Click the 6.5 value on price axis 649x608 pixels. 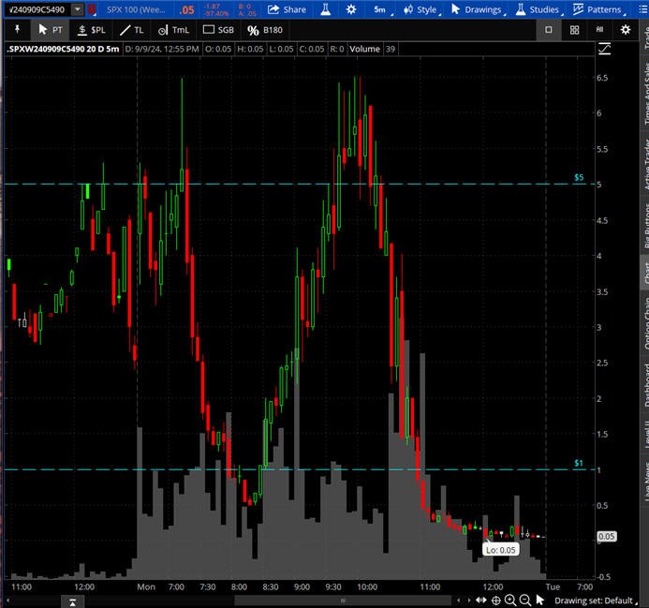pyautogui.click(x=602, y=78)
